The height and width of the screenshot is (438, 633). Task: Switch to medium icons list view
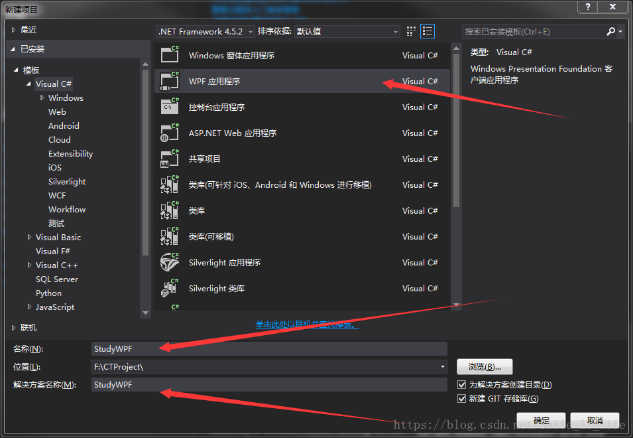pyautogui.click(x=428, y=31)
